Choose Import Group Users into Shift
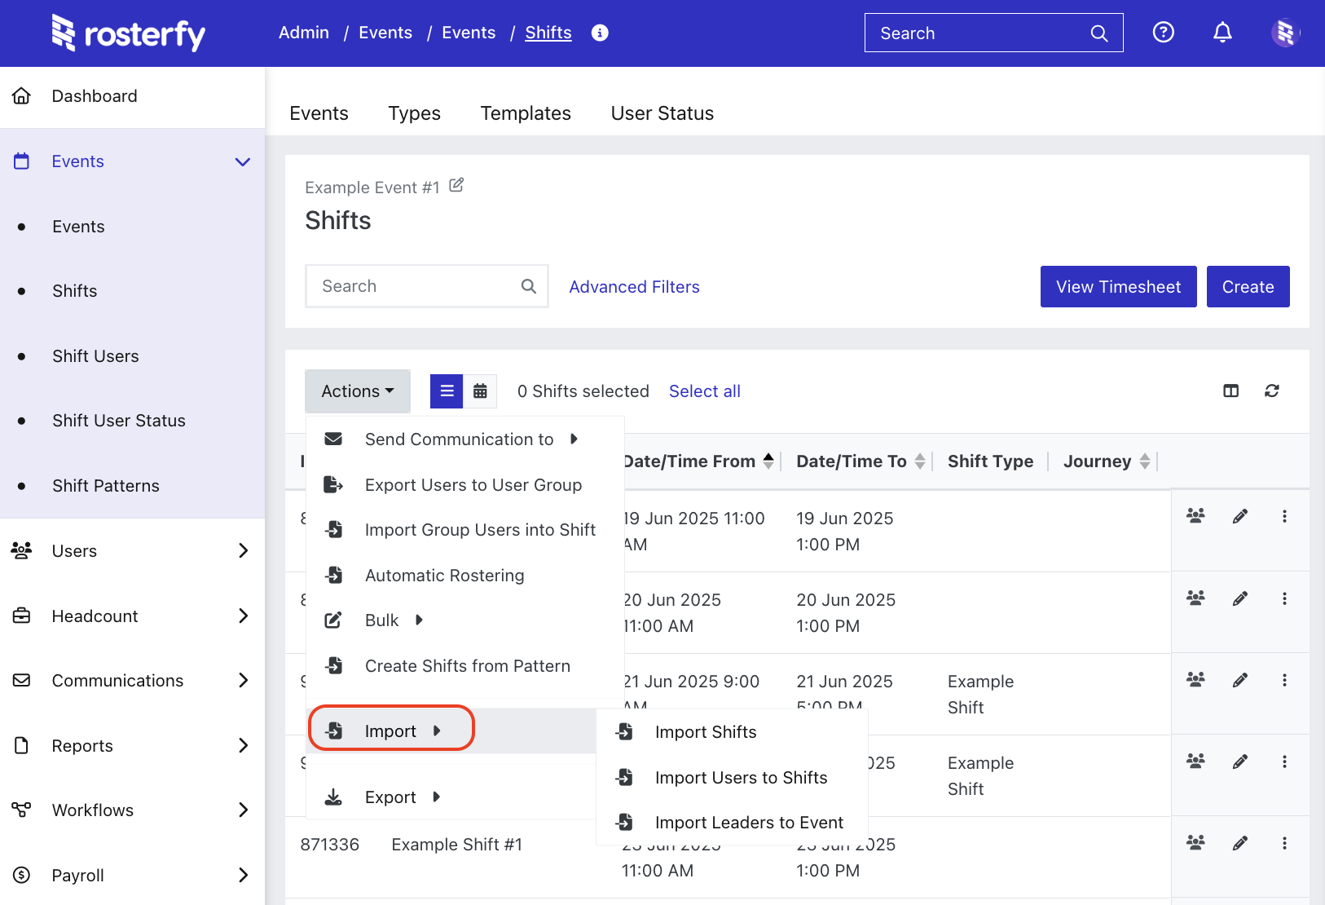Image resolution: width=1325 pixels, height=905 pixels. point(464,530)
